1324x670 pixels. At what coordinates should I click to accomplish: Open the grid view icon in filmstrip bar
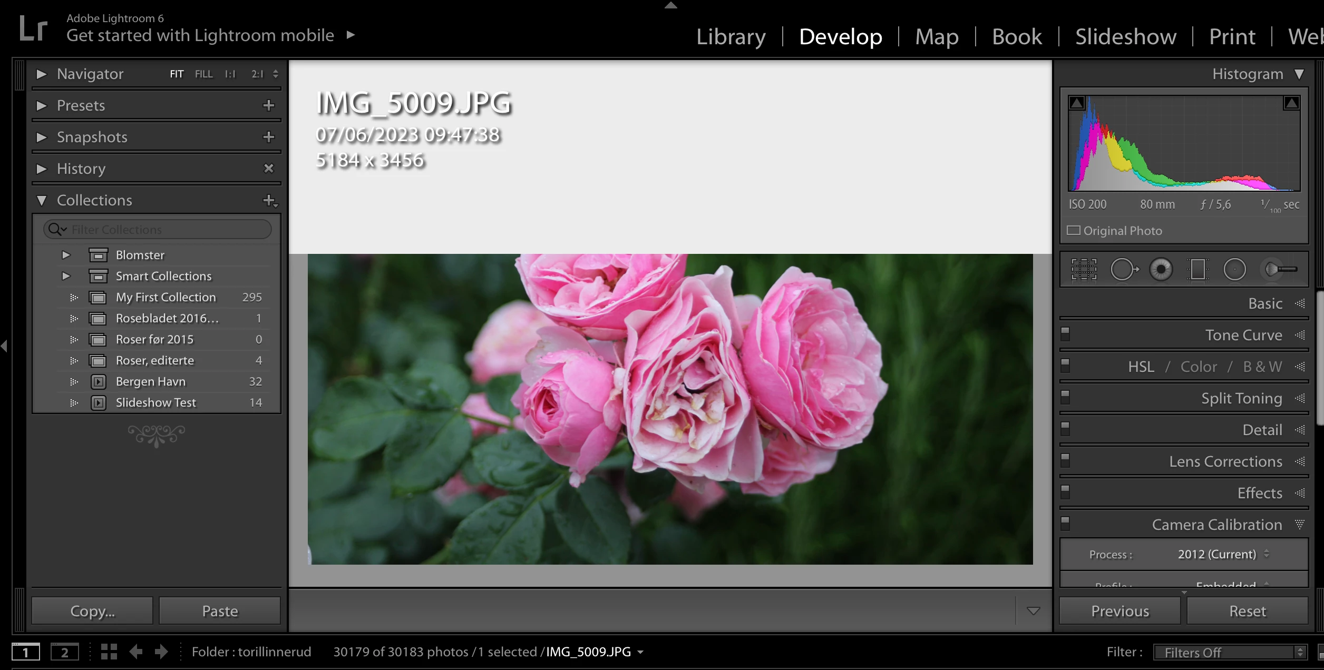pos(109,652)
